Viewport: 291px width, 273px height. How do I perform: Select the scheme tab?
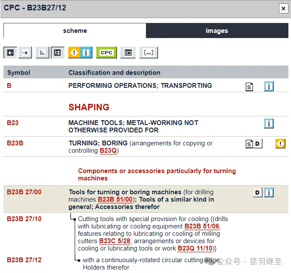pos(75,31)
